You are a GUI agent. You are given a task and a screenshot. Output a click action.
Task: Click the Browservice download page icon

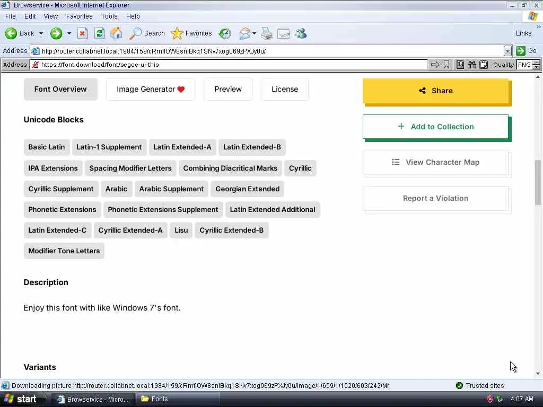[460, 65]
